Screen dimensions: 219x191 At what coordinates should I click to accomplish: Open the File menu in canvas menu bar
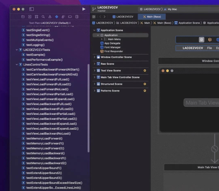pos(209,48)
